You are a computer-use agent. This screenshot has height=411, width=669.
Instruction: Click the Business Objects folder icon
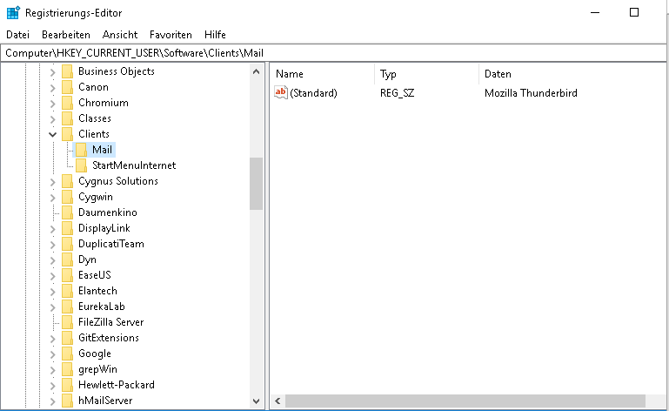[67, 71]
